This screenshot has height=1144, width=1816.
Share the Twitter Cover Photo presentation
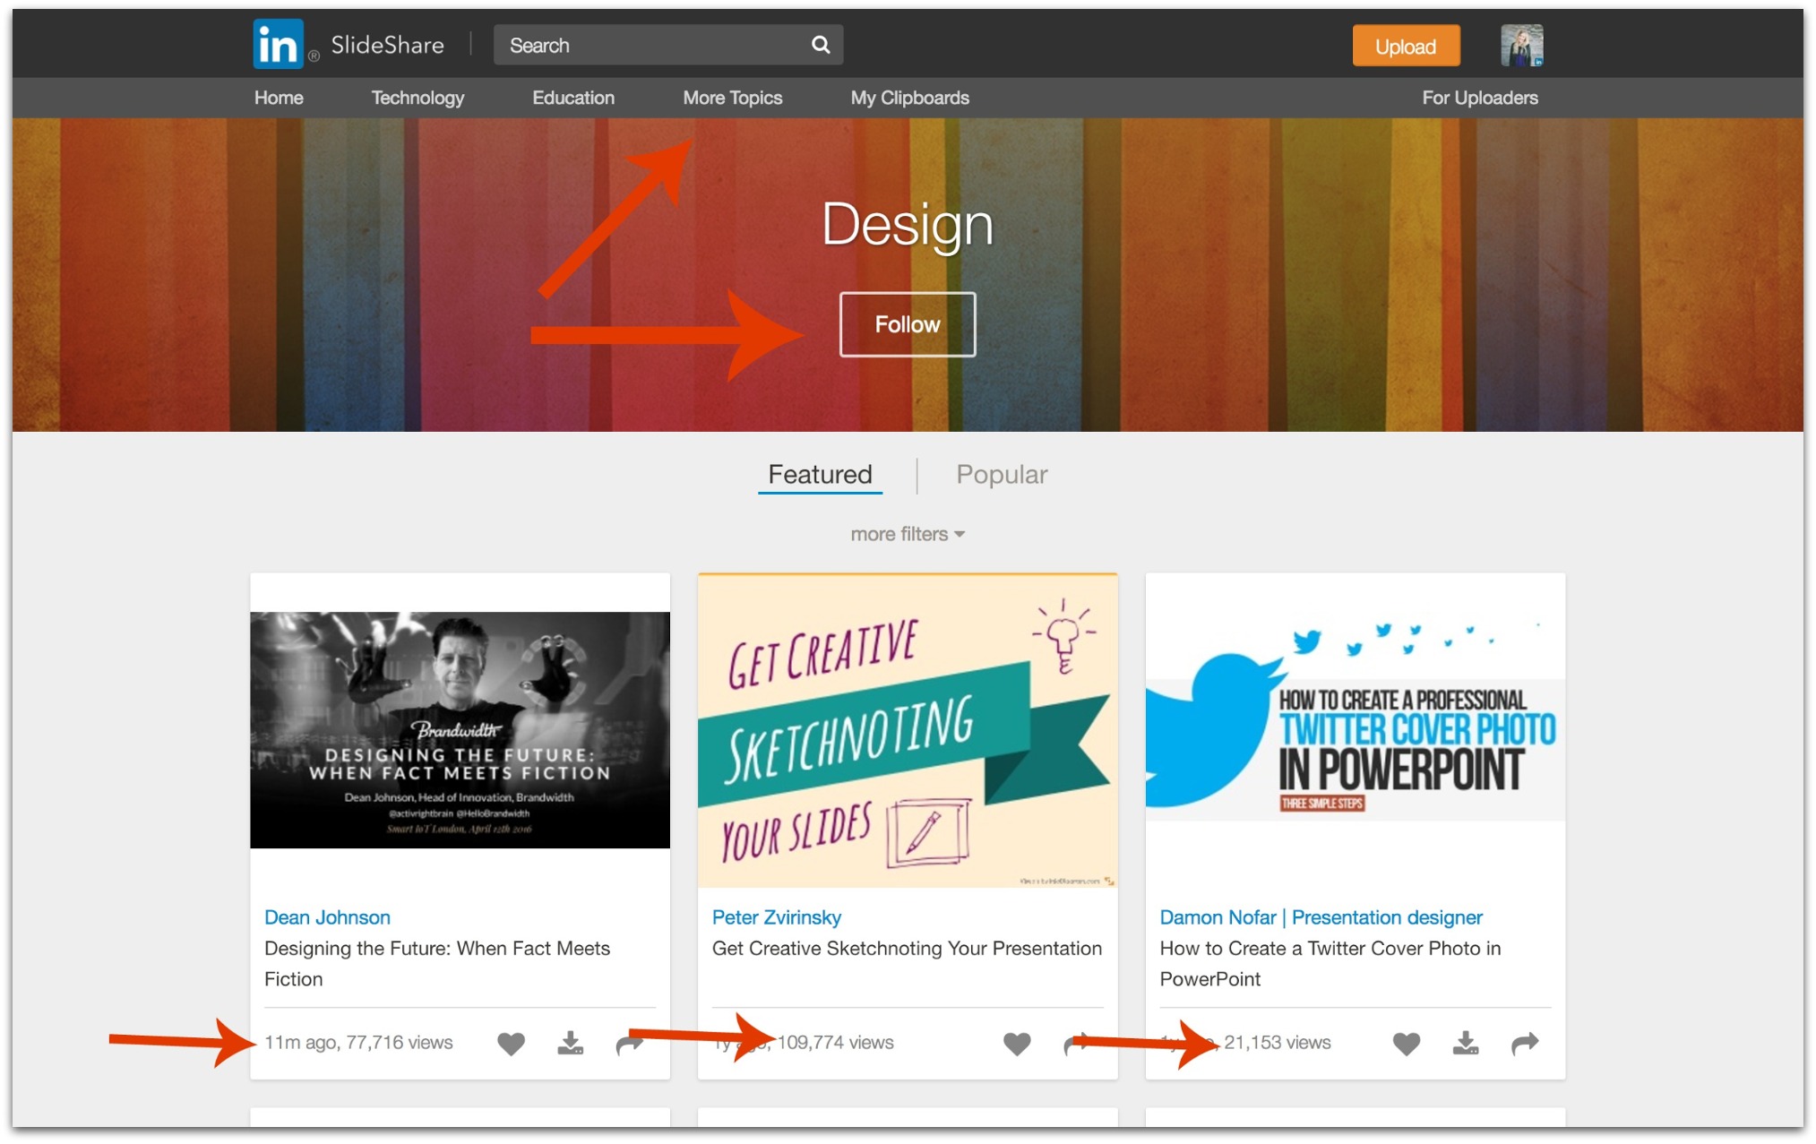pyautogui.click(x=1524, y=1043)
